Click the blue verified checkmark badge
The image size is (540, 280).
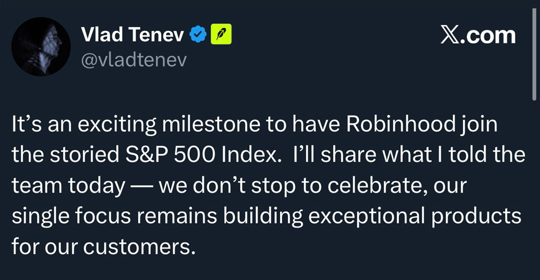coord(198,34)
